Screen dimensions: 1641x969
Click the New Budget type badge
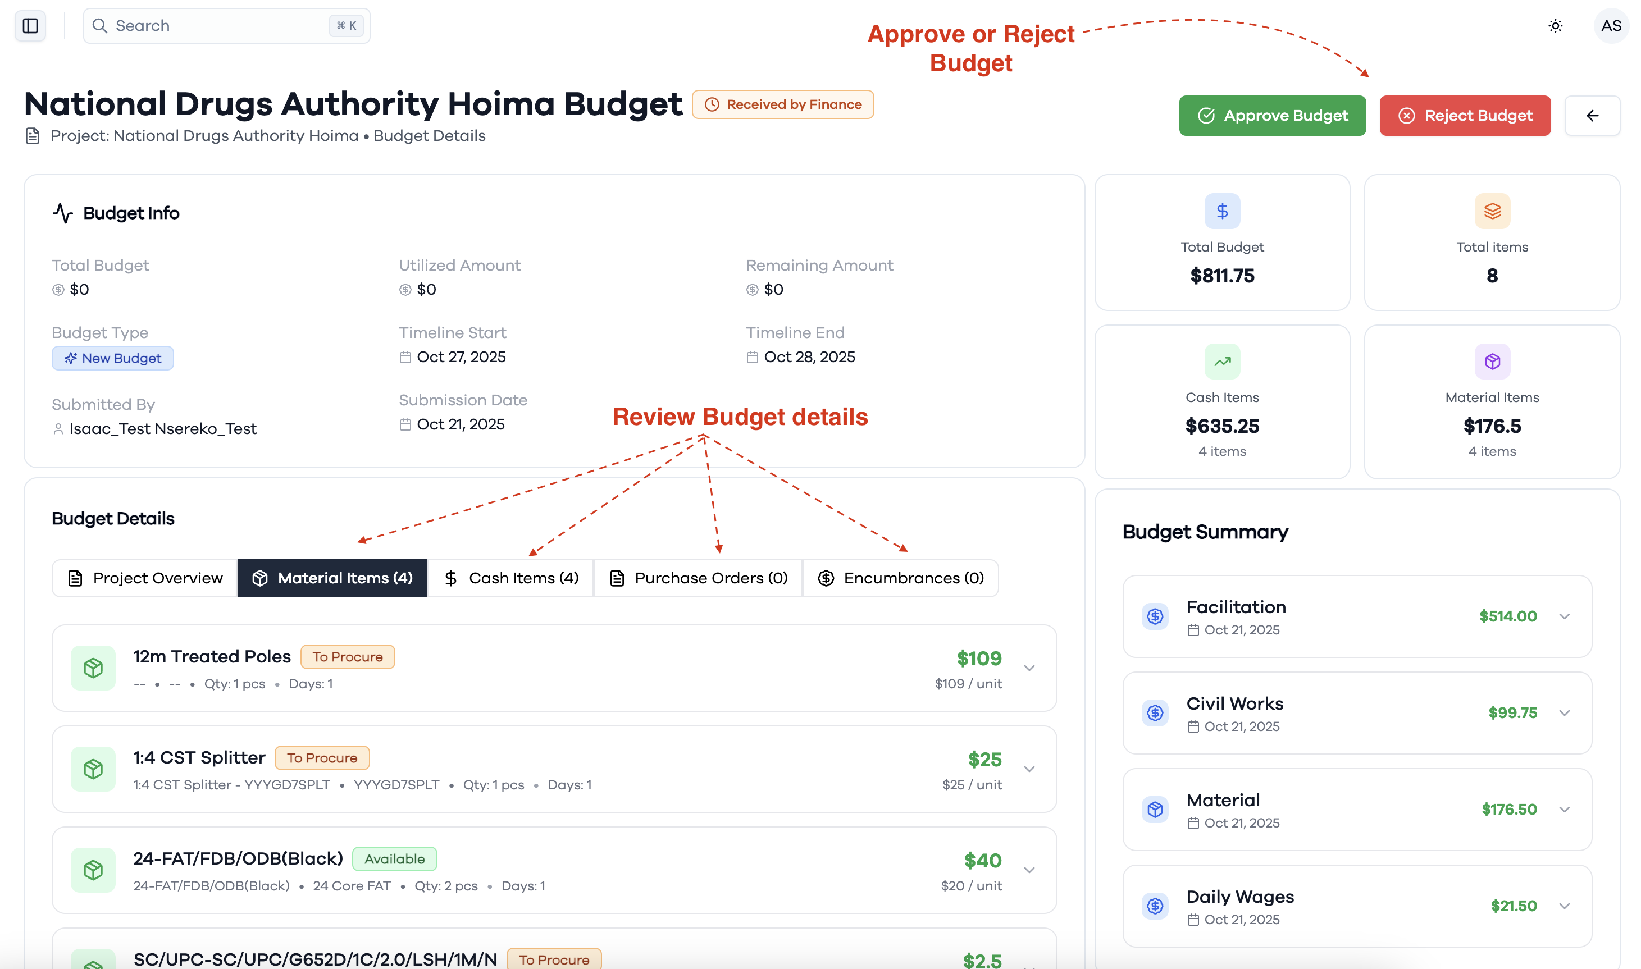pyautogui.click(x=113, y=358)
